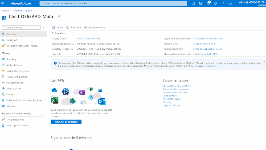
Task: Click the Planner icon in Call APIs
Action: tap(91, 89)
